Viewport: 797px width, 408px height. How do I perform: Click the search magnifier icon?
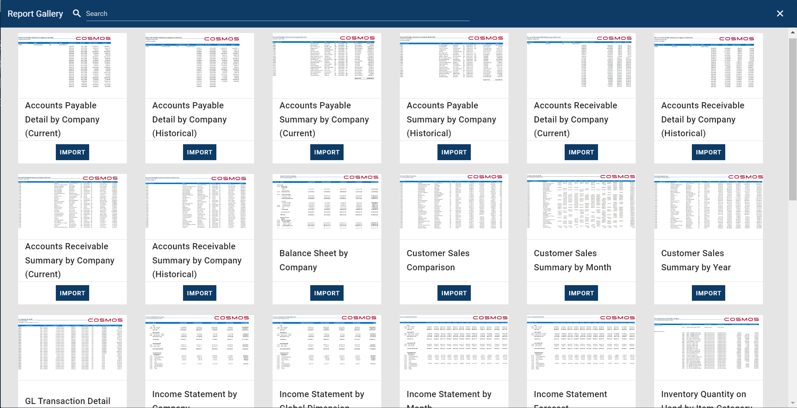[76, 13]
